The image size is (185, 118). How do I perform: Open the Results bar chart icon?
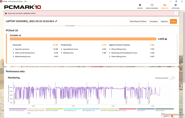[165, 5]
